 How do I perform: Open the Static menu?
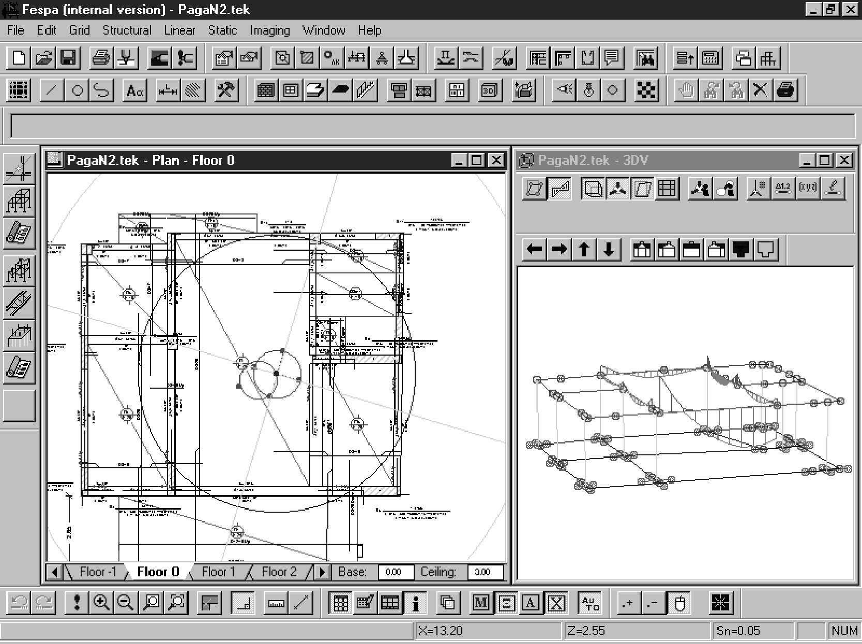pos(222,30)
